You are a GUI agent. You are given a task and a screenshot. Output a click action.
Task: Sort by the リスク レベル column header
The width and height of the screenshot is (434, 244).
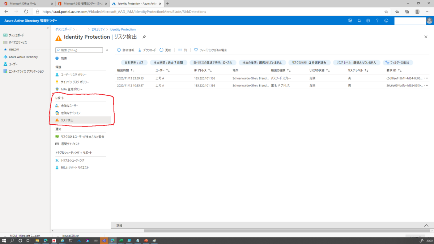point(358,70)
